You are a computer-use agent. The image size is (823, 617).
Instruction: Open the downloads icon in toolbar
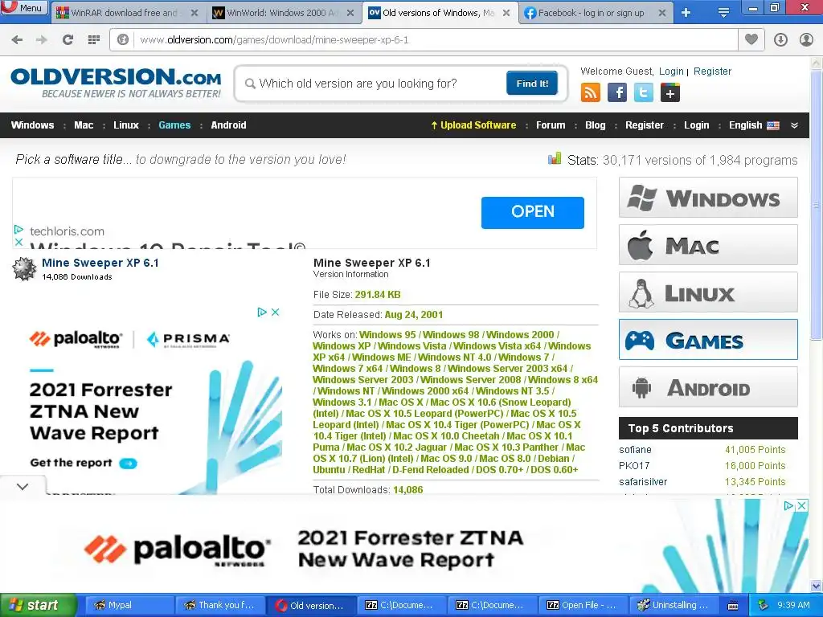[780, 40]
